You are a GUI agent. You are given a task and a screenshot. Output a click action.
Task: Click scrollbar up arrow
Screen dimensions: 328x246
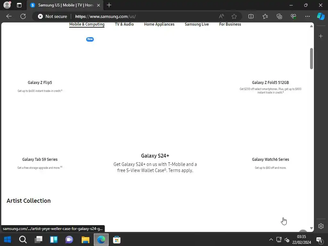(311, 26)
